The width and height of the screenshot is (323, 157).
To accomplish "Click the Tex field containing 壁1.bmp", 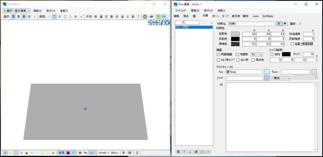I will coord(244,72).
